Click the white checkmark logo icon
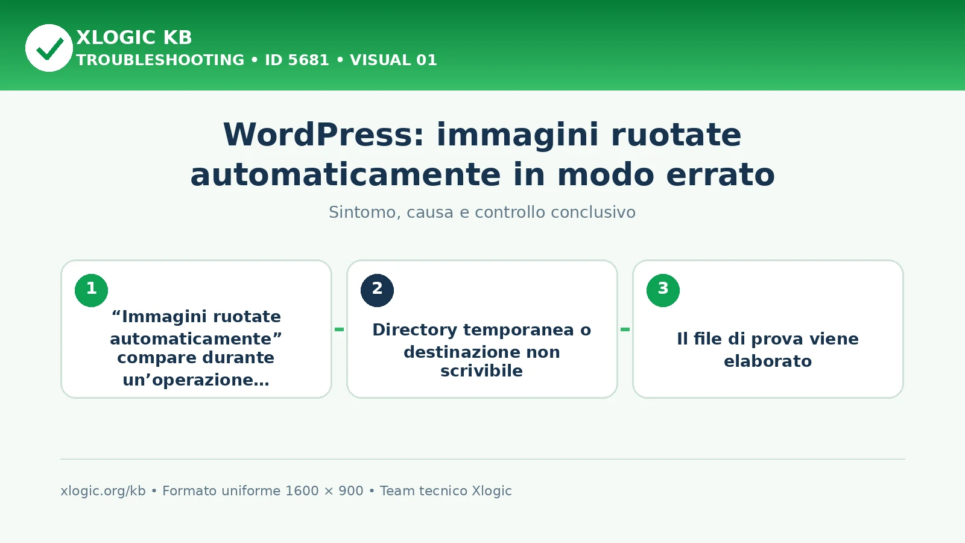This screenshot has height=543, width=965. tap(49, 48)
